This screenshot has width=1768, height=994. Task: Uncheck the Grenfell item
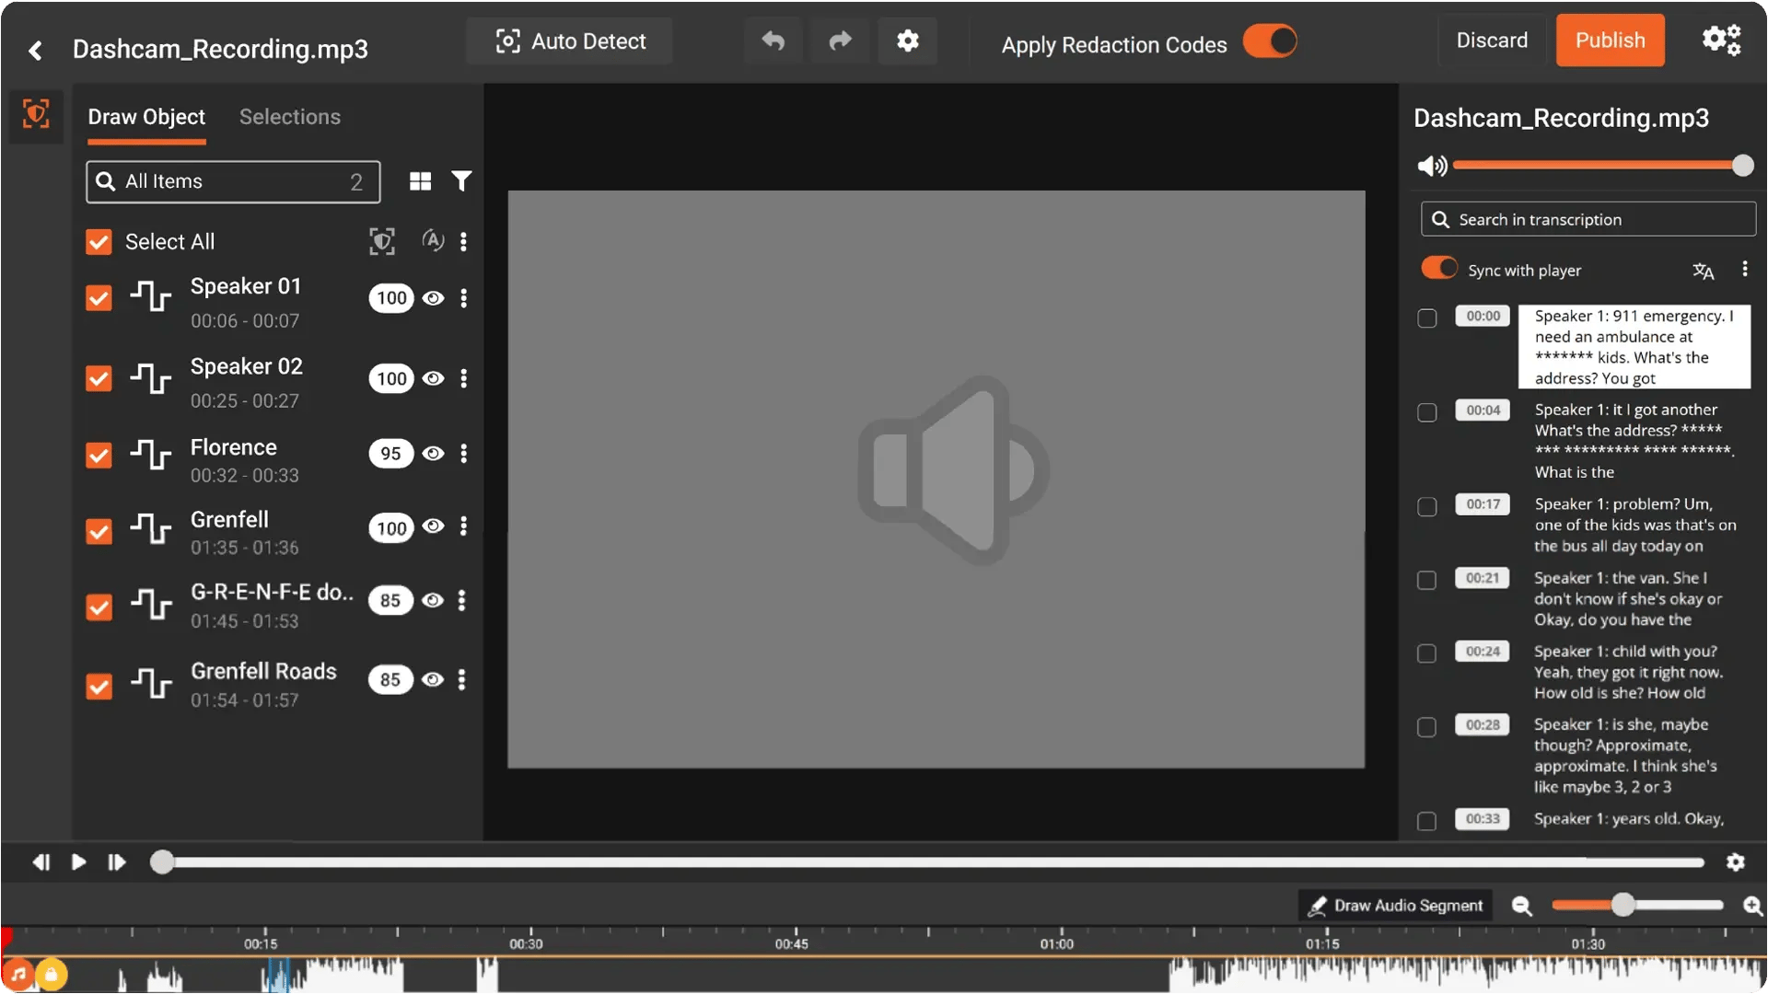[x=99, y=532]
